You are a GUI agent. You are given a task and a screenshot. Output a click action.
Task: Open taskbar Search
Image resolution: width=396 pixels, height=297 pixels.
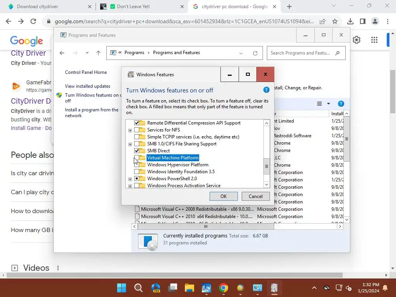click(x=138, y=288)
